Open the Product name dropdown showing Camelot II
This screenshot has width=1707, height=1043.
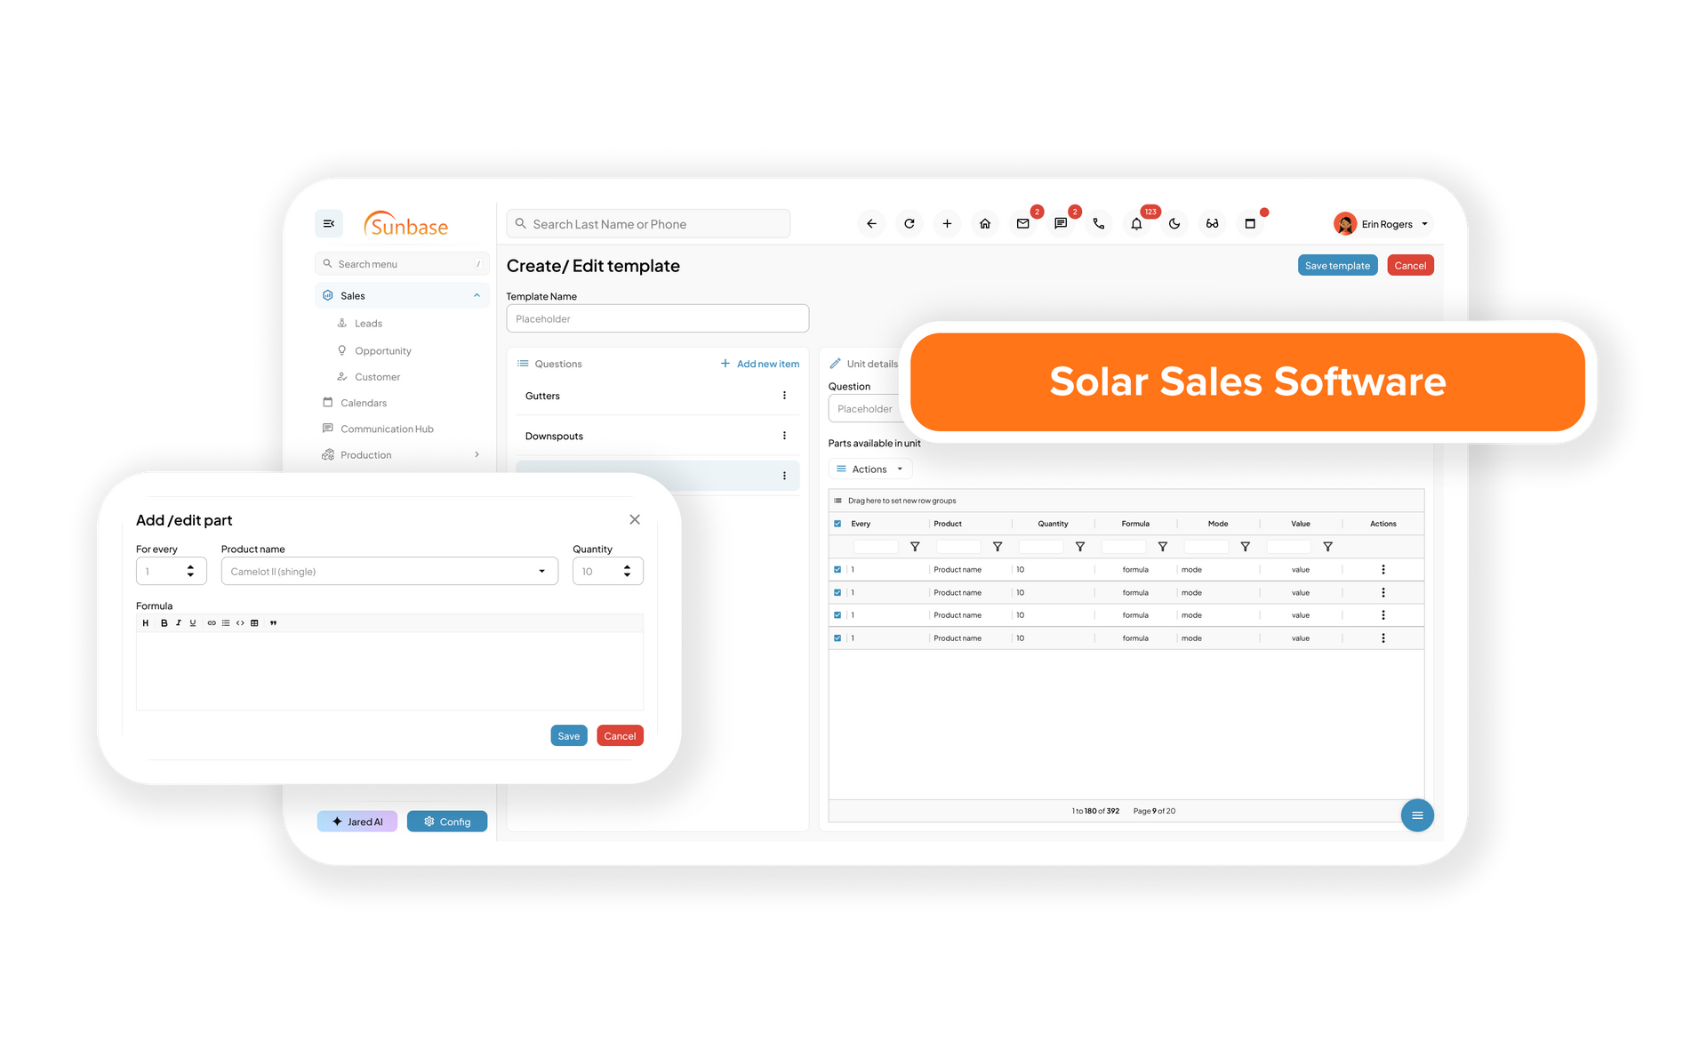click(541, 571)
